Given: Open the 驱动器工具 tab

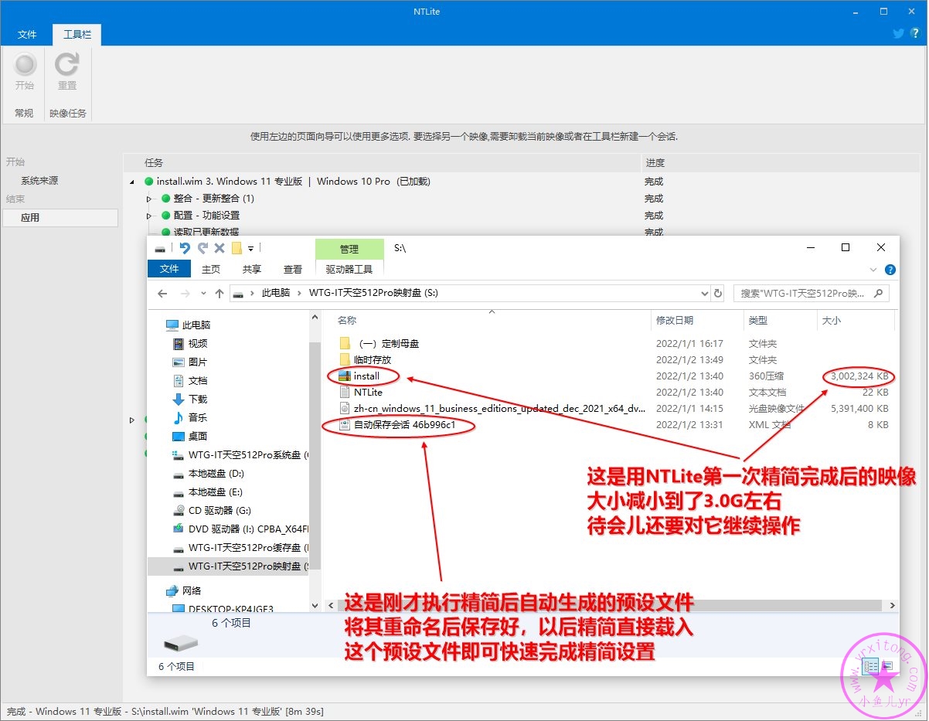Looking at the screenshot, I should 349,269.
